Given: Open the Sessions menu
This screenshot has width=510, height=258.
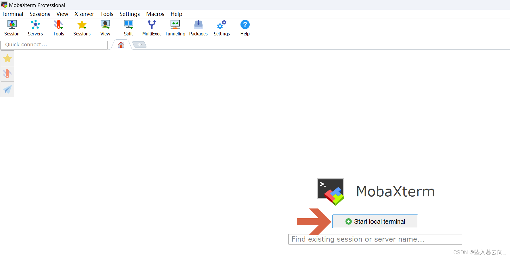Looking at the screenshot, I should click(40, 14).
